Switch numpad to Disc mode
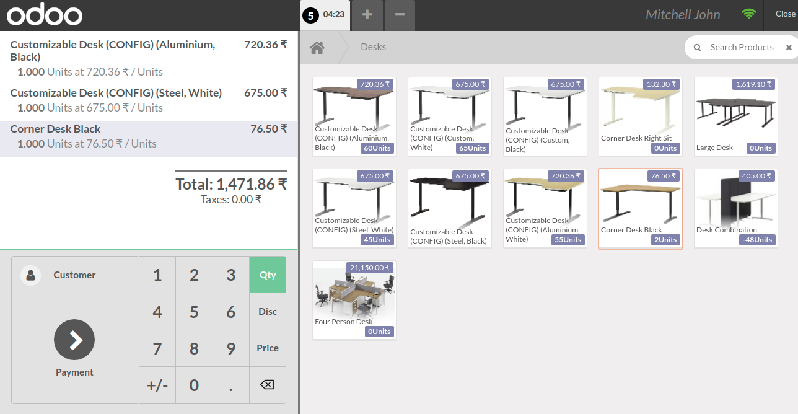Screen dimensions: 798x414 coord(268,312)
